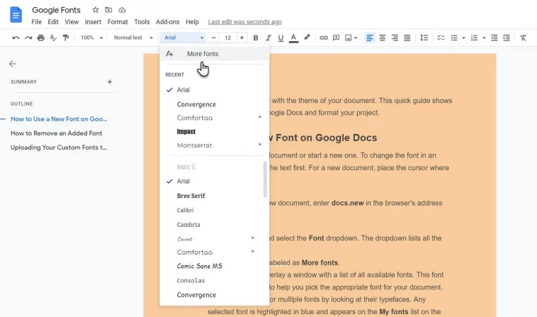Open the Insert menu
The height and width of the screenshot is (317, 537).
93,22
